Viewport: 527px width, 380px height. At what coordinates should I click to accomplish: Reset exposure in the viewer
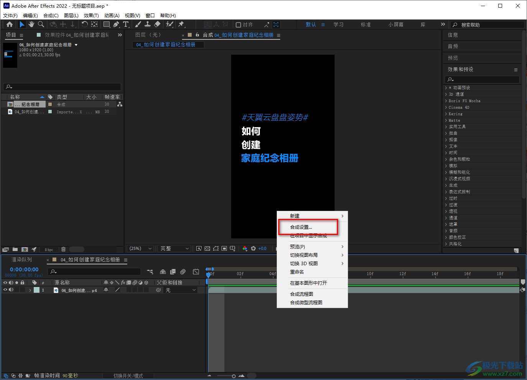[253, 249]
